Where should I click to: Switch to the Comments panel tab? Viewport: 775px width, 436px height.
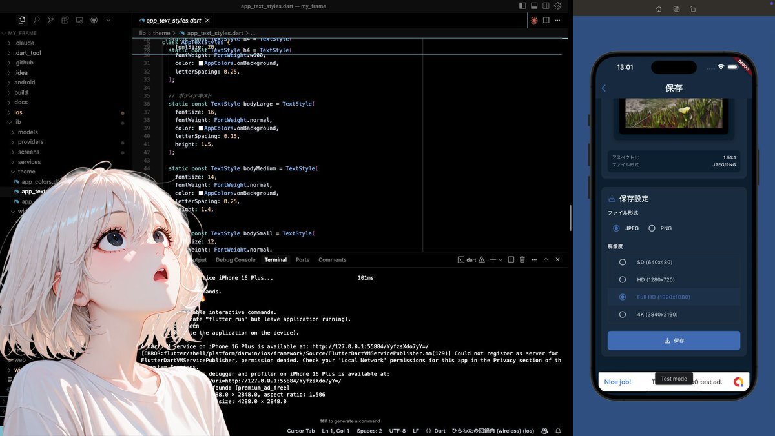point(333,260)
